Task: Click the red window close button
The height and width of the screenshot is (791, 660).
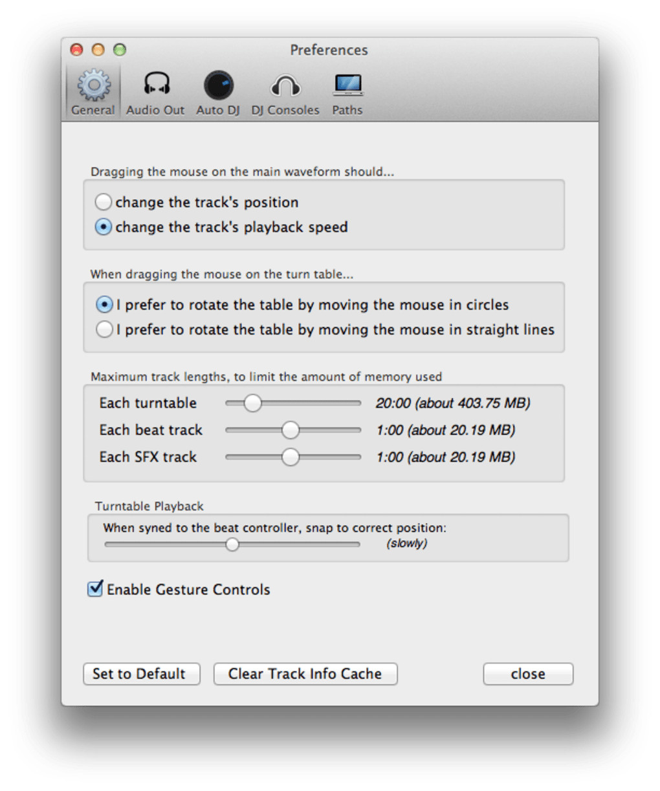Action: 77,50
